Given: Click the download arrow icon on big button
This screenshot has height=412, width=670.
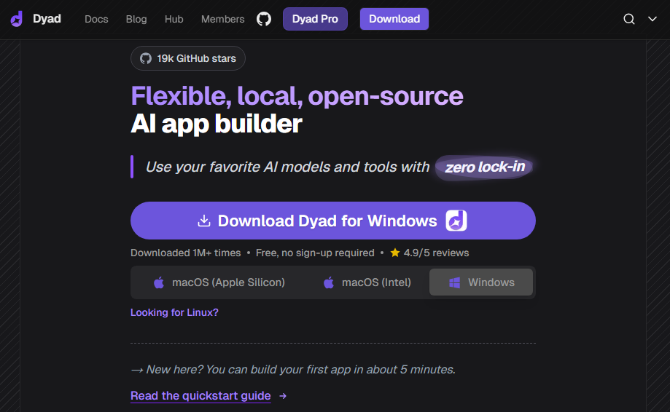Looking at the screenshot, I should [x=204, y=221].
